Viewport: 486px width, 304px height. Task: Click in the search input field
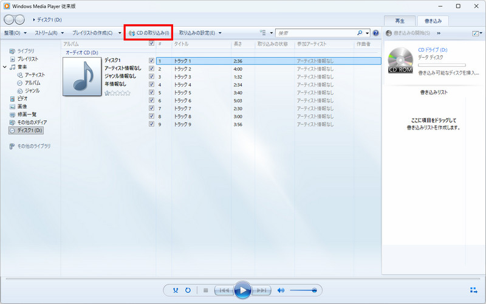point(315,33)
